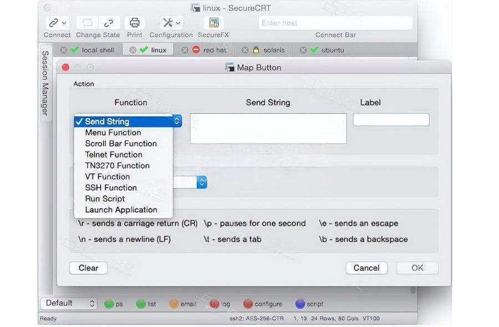The height and width of the screenshot is (327, 499).
Task: Choose Run Script from the list
Action: pos(124,198)
